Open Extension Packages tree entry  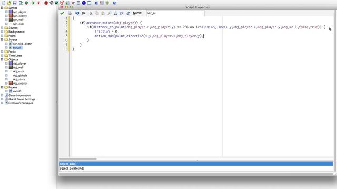[21, 103]
